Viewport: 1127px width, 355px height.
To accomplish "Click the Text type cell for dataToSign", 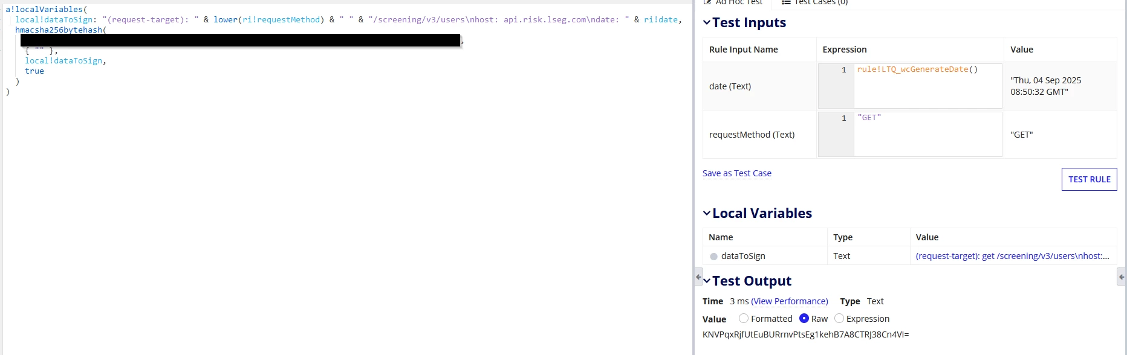I will click(x=868, y=256).
